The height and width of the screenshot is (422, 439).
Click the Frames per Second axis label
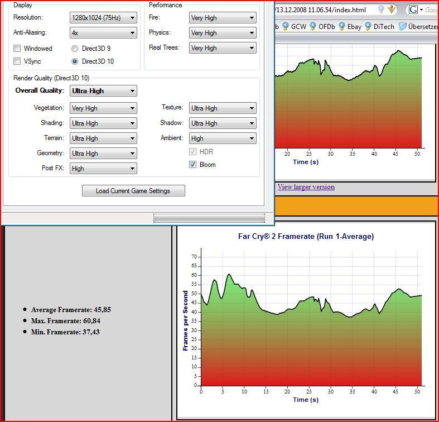(x=185, y=320)
